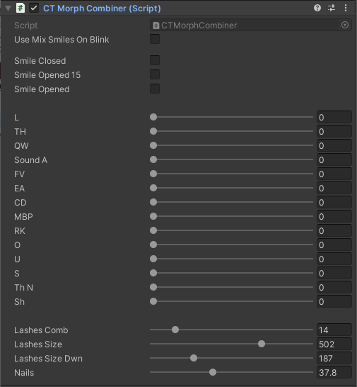This screenshot has height=387, width=357.
Task: Click the Lashes Size slider handle
Action: click(262, 344)
